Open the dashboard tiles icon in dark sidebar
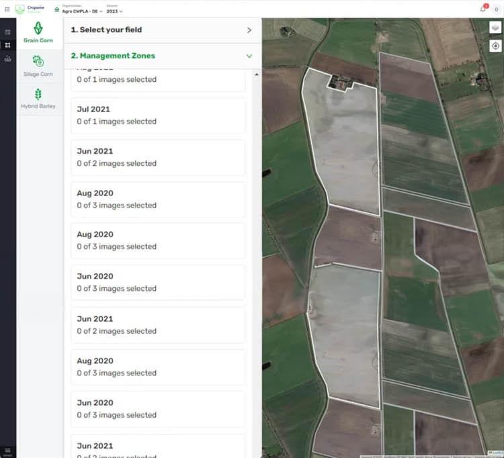The image size is (504, 458). click(7, 32)
